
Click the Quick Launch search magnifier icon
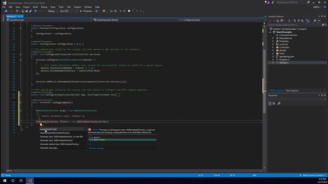click(x=309, y=3)
